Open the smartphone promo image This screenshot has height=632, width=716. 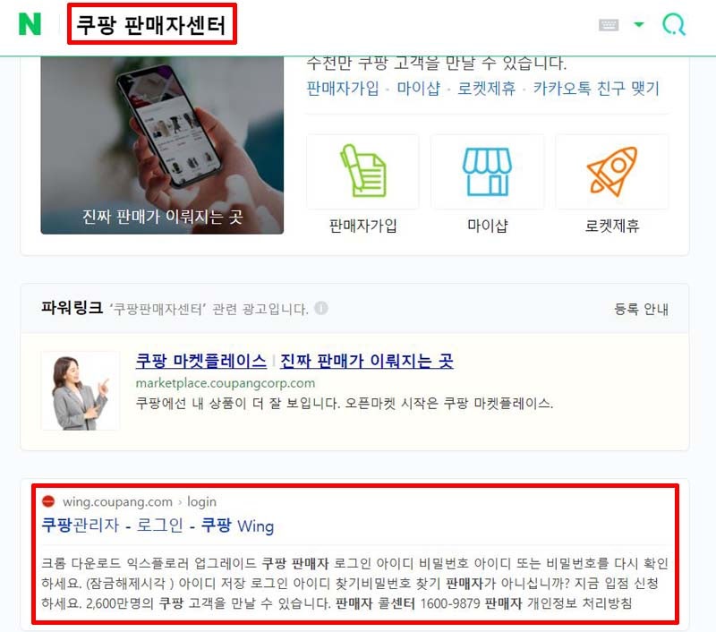[162, 145]
